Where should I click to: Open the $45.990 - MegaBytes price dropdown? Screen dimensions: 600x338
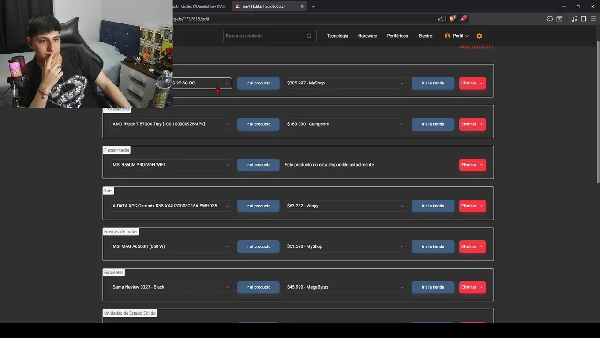click(x=345, y=287)
